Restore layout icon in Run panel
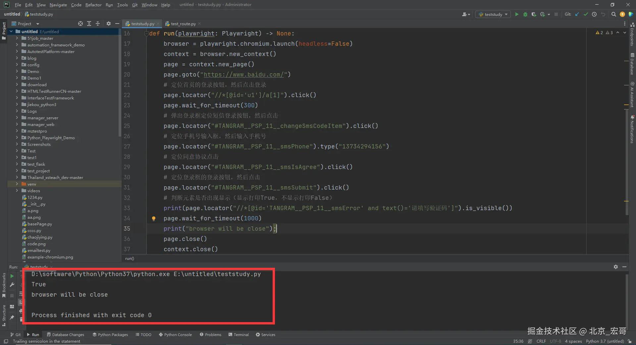The height and width of the screenshot is (345, 636). [x=12, y=307]
